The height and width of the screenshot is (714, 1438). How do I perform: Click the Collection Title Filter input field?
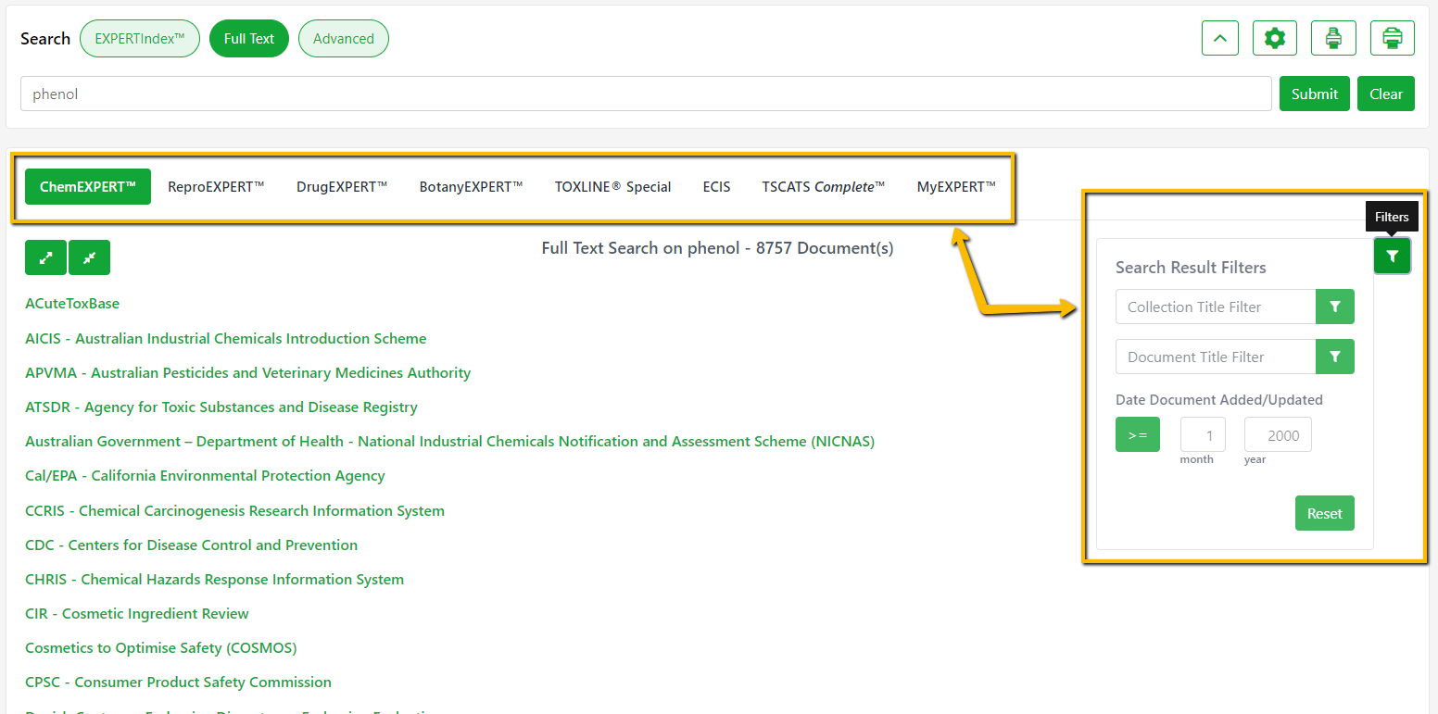(x=1215, y=307)
